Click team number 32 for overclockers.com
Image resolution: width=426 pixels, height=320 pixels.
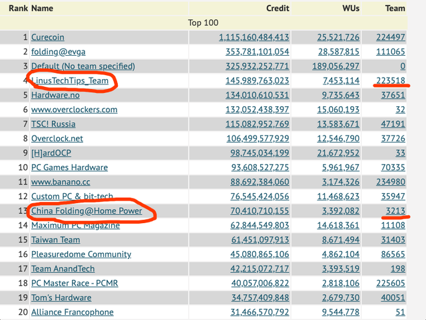(x=401, y=110)
